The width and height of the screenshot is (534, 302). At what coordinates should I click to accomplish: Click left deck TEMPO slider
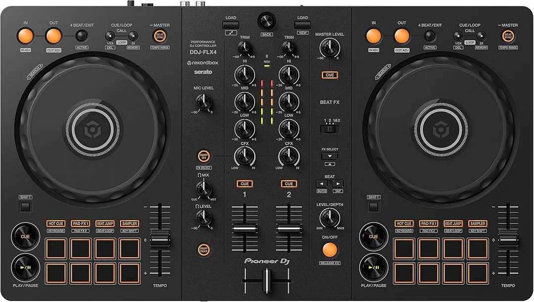pos(160,239)
